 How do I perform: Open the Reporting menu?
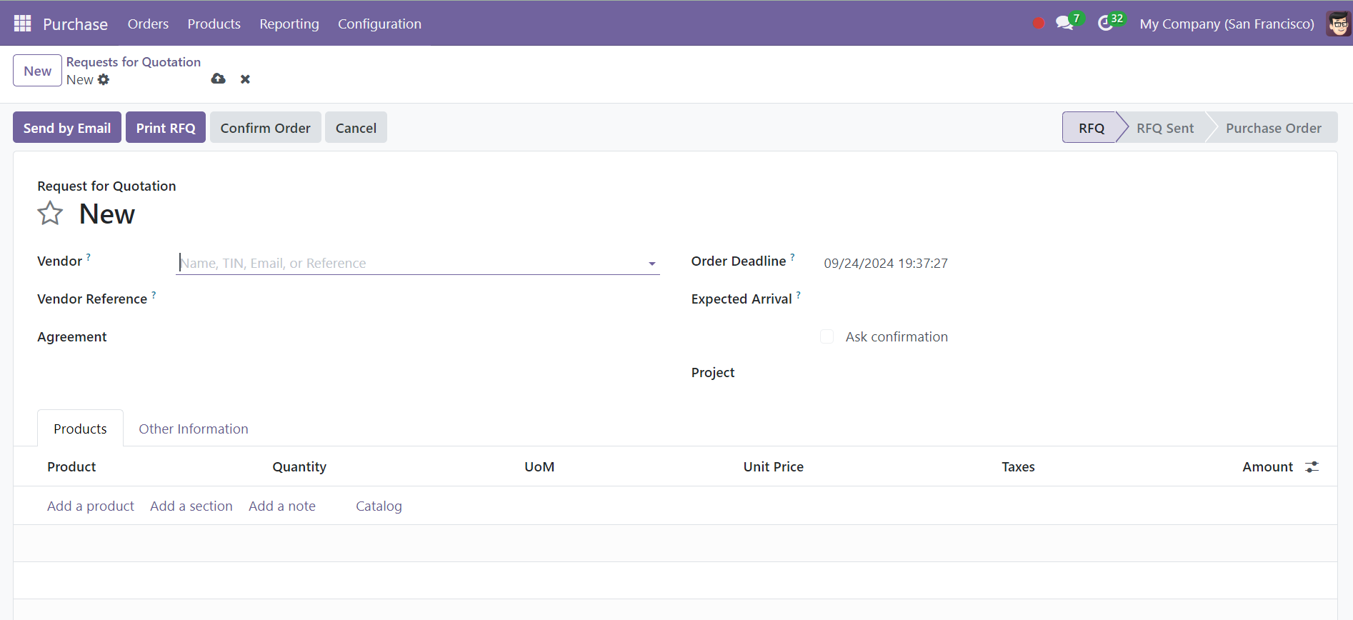(x=289, y=24)
